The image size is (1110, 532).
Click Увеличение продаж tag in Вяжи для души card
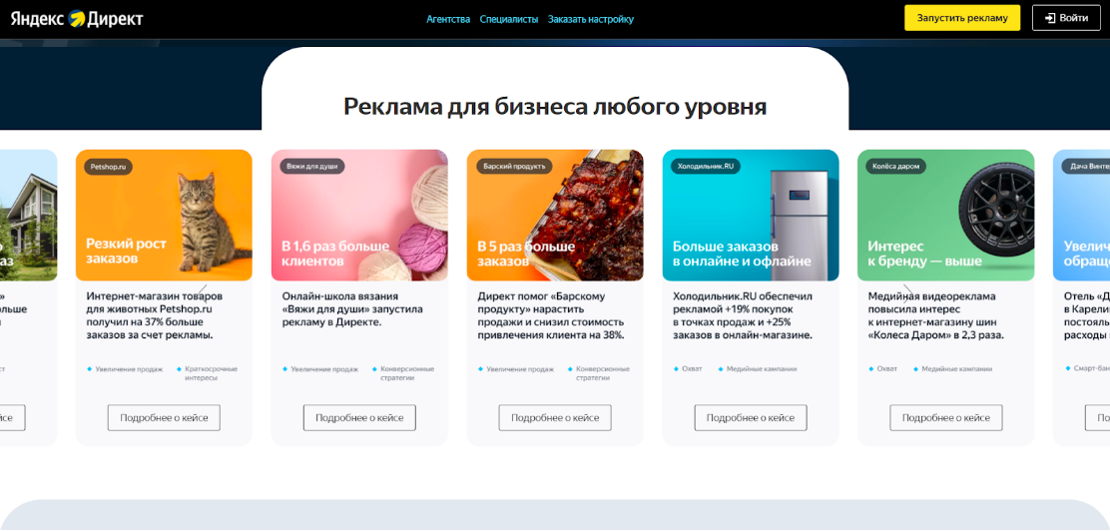pyautogui.click(x=320, y=369)
